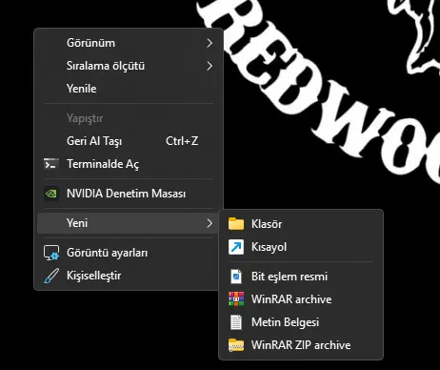
Task: Select Geri Al Taşı undo move
Action: point(128,141)
